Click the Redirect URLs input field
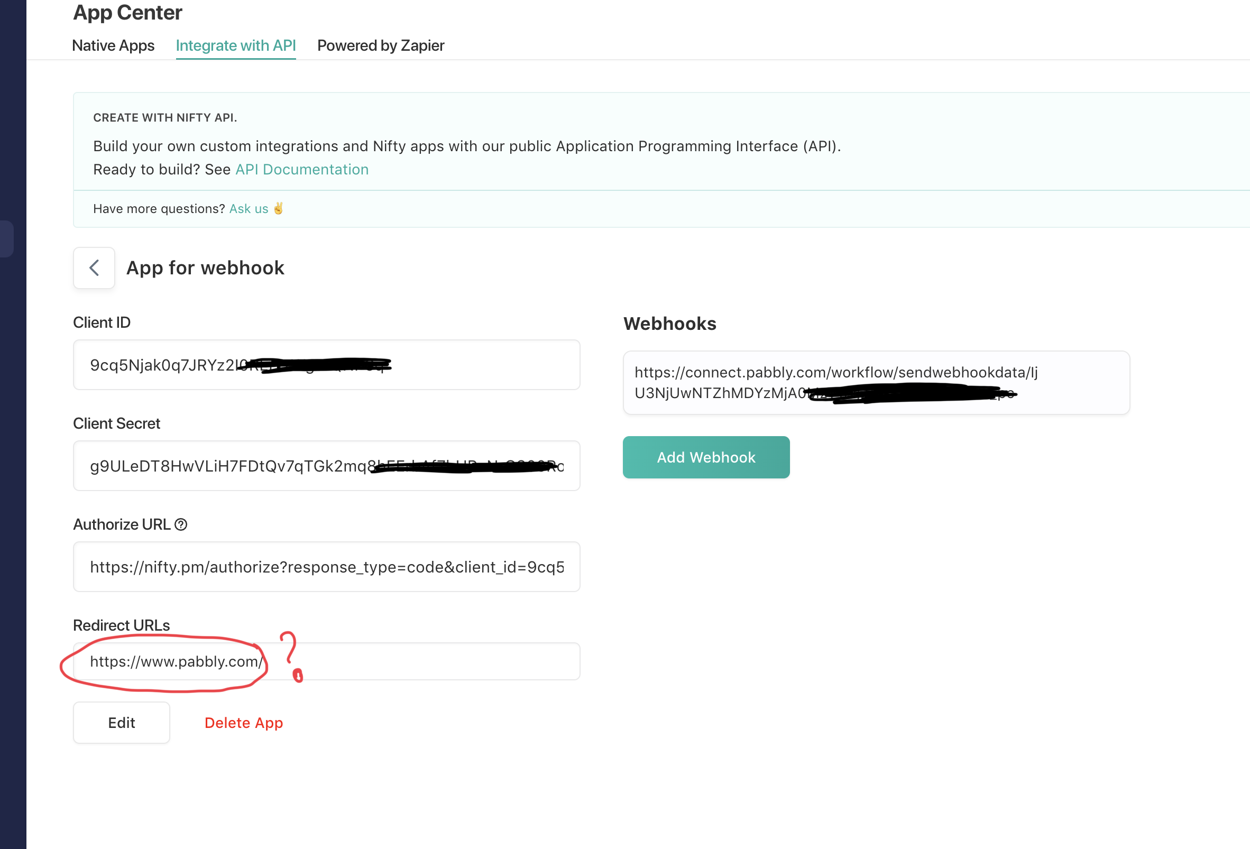The width and height of the screenshot is (1250, 849). [x=326, y=660]
